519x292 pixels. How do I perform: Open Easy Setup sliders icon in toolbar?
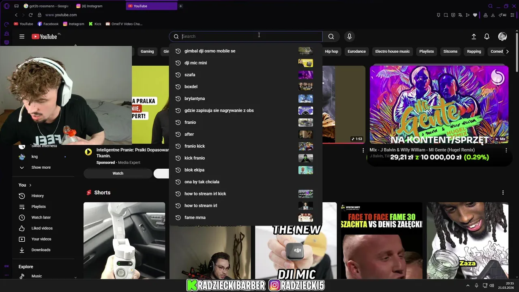513,15
